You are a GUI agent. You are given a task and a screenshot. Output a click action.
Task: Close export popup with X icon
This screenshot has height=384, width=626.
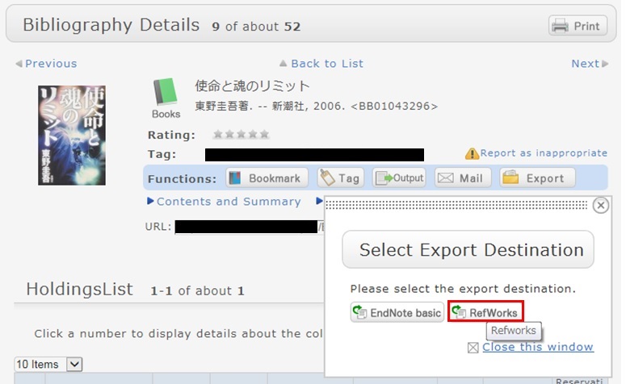pyautogui.click(x=600, y=206)
